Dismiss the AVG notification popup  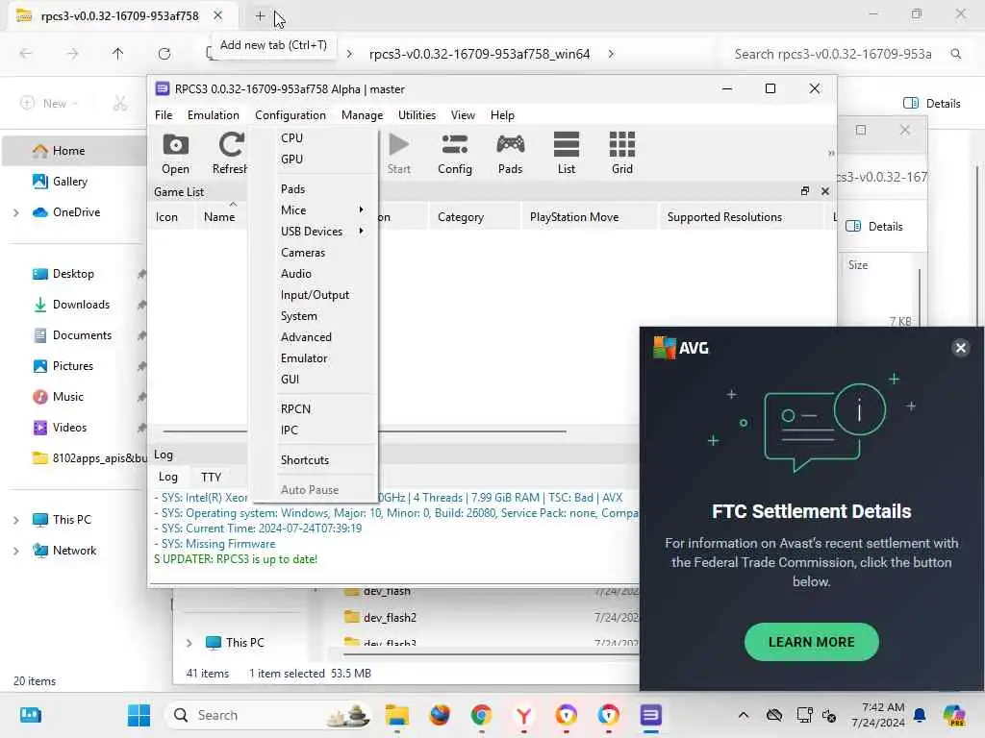(960, 348)
